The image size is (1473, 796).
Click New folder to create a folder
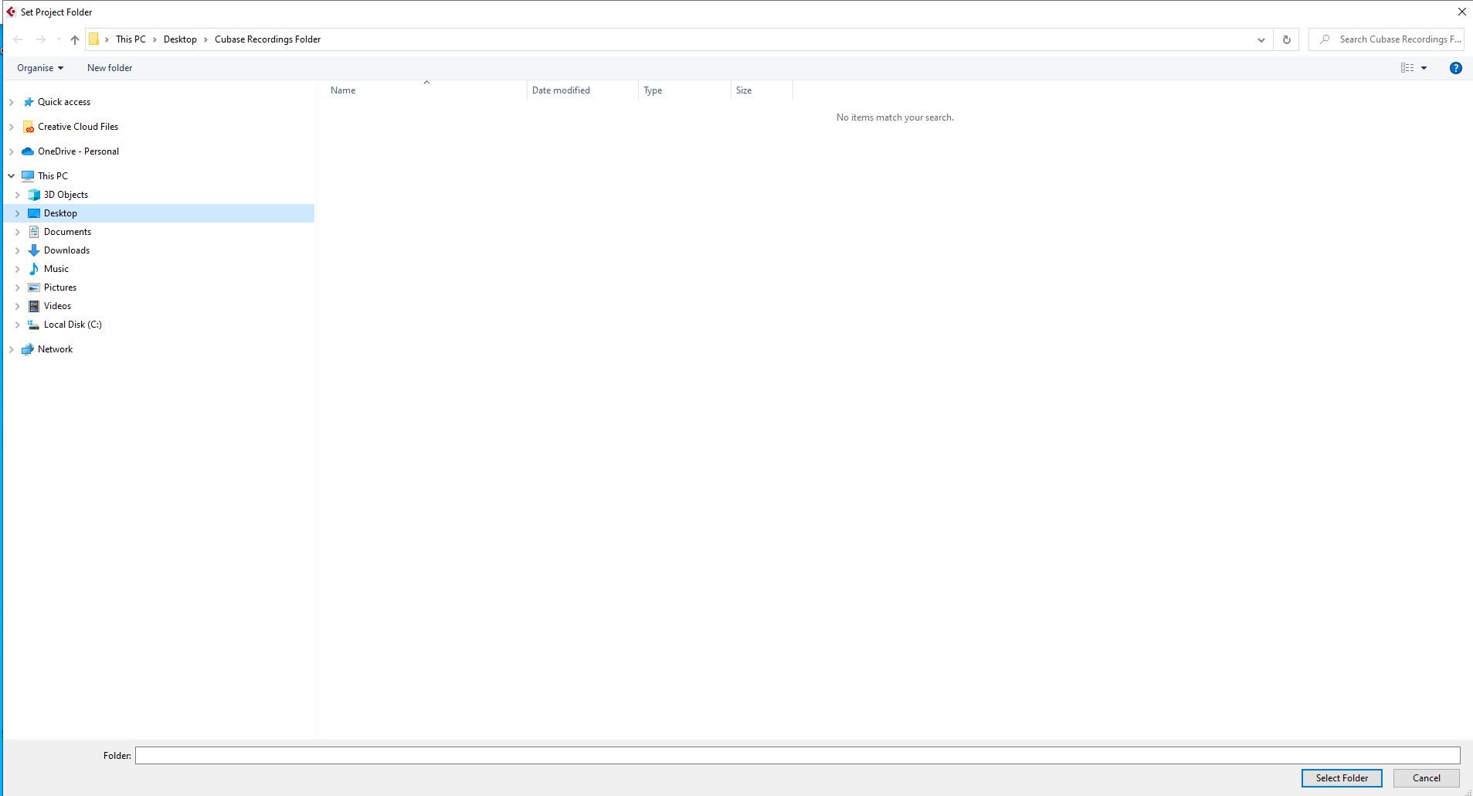tap(110, 68)
